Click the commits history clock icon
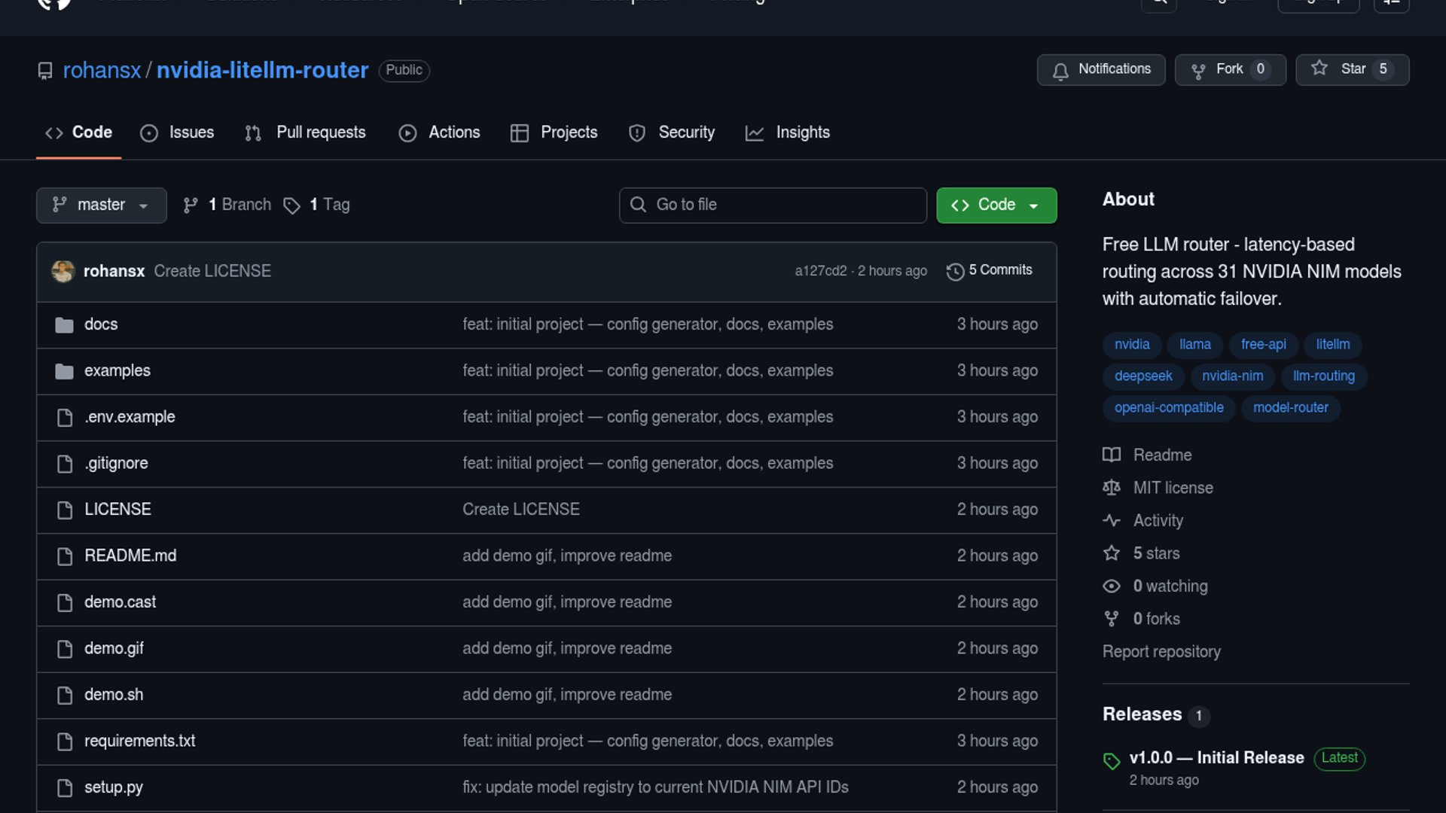1446x813 pixels. (955, 271)
